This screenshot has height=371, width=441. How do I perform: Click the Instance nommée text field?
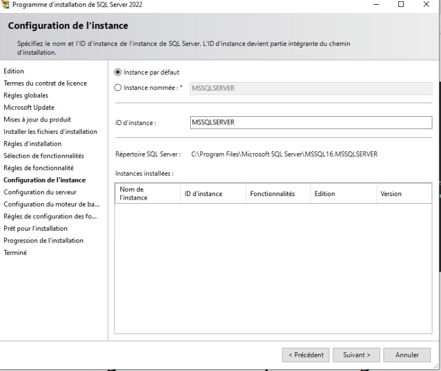(311, 88)
